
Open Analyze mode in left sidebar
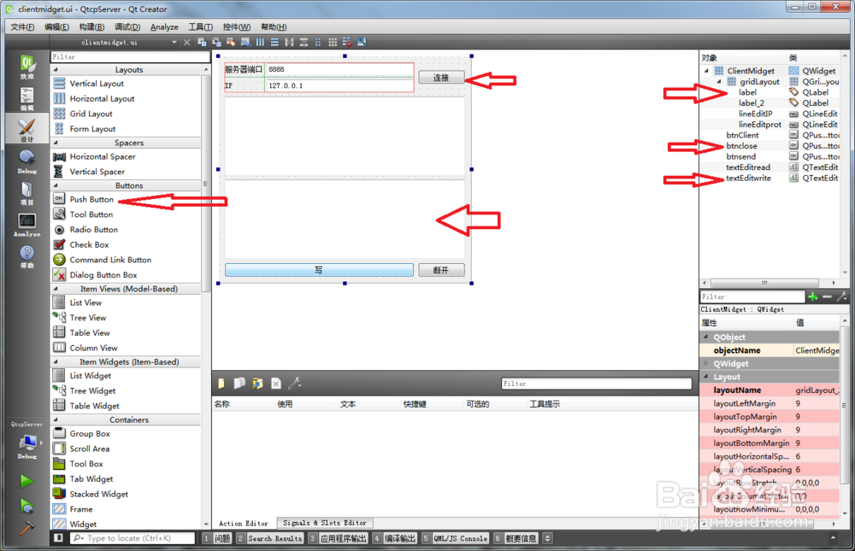(27, 225)
